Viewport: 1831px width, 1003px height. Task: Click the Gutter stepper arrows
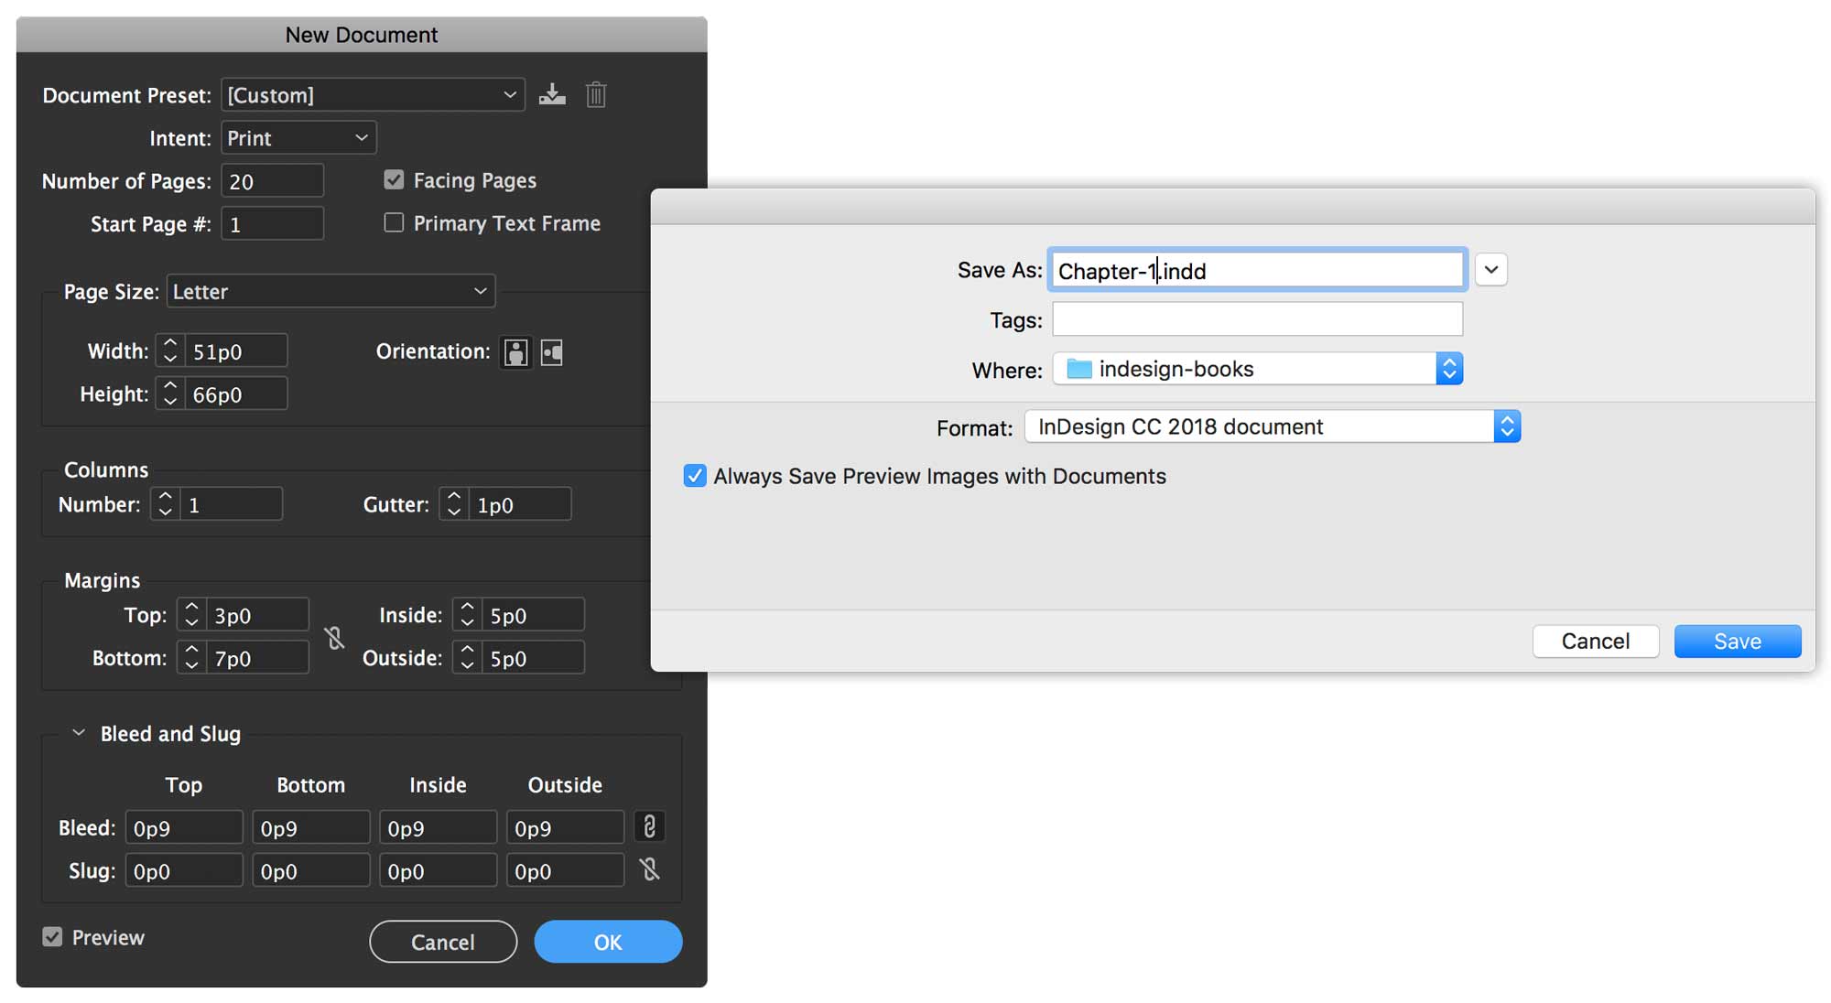[454, 504]
